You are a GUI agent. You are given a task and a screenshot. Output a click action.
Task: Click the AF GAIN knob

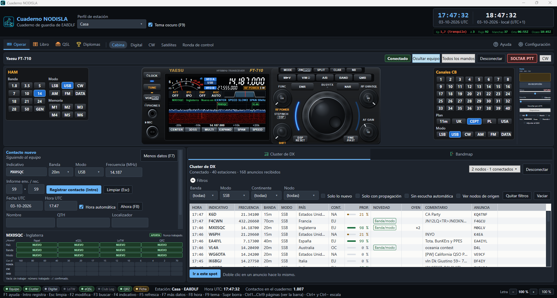(368, 132)
